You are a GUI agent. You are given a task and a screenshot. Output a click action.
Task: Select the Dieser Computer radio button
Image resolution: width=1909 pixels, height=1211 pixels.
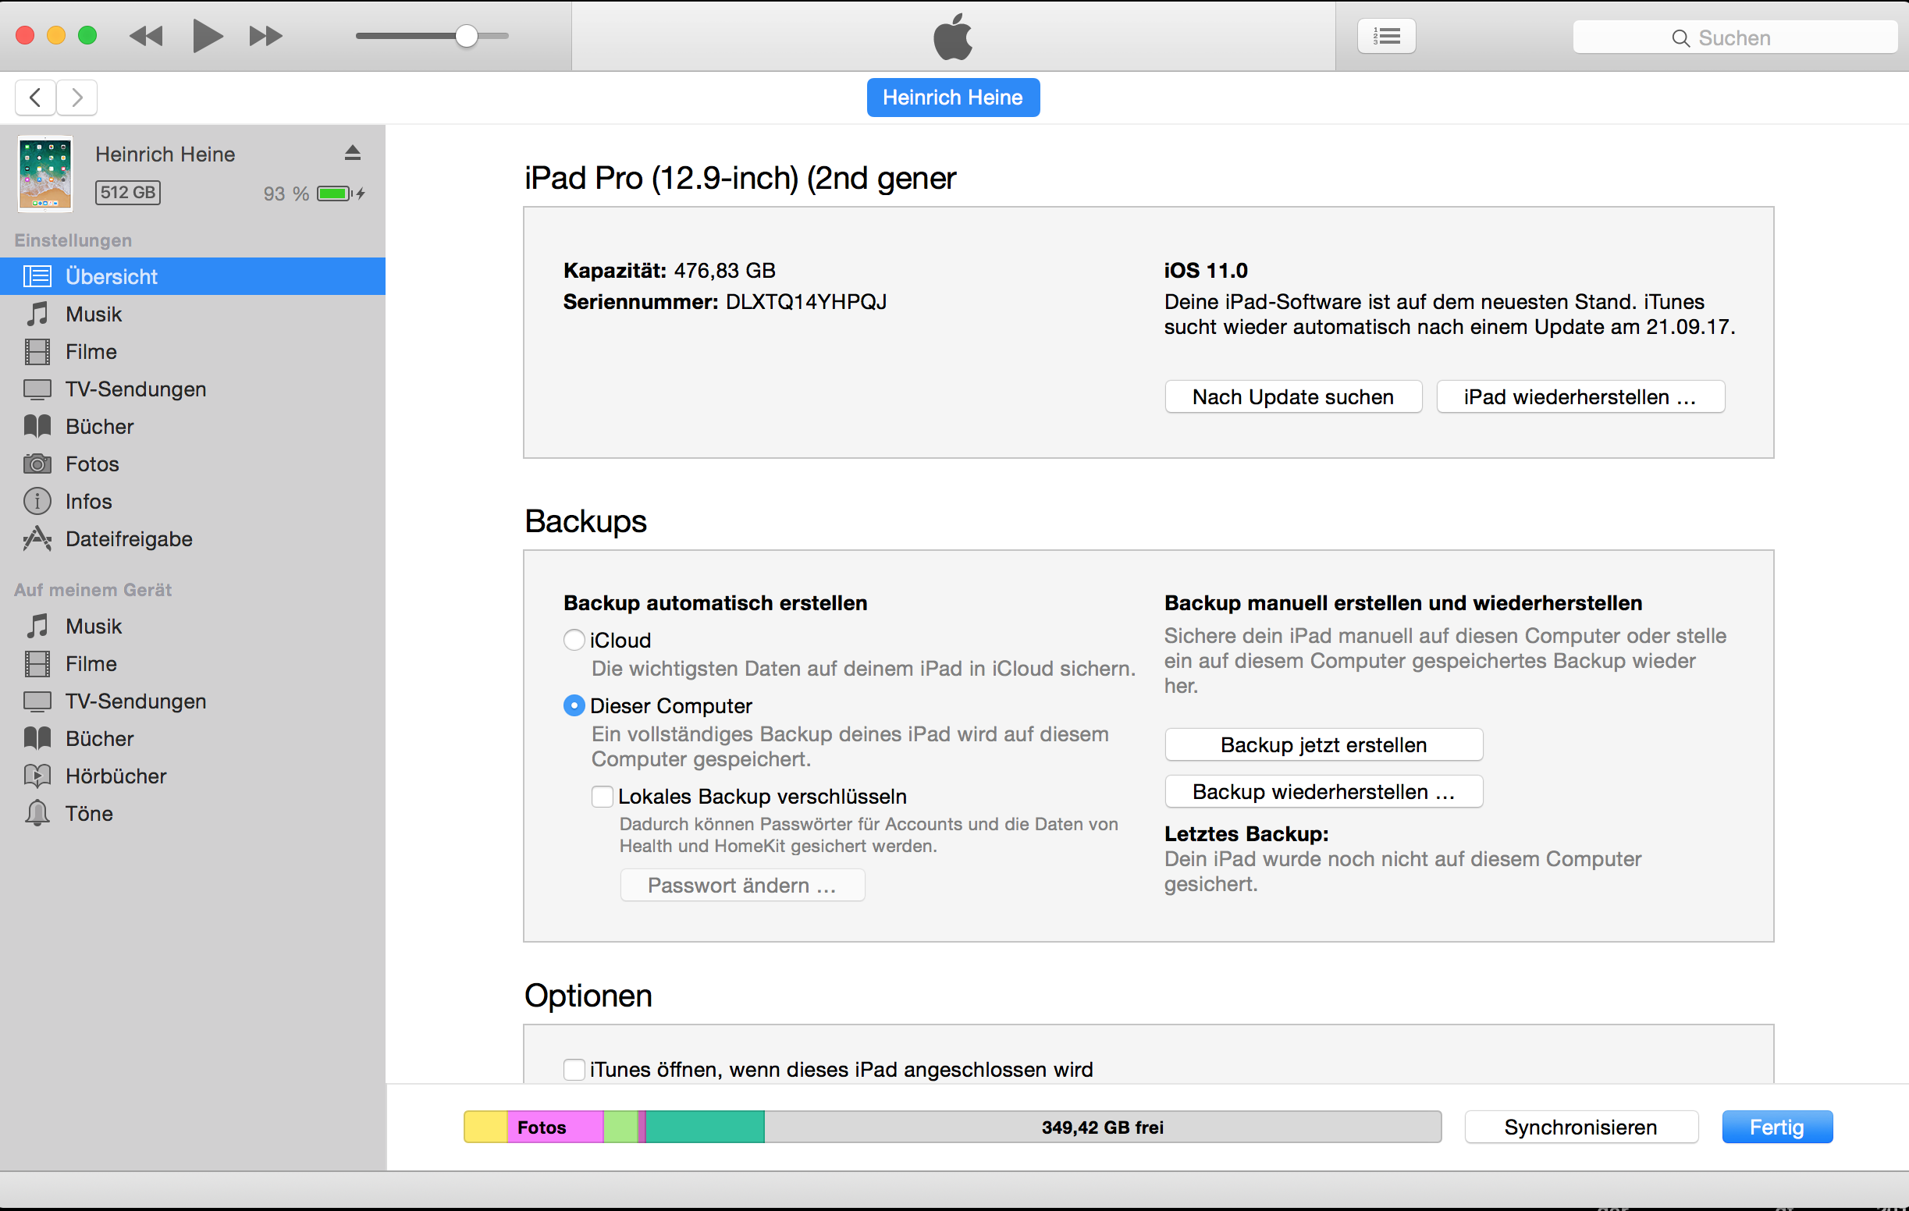(574, 705)
